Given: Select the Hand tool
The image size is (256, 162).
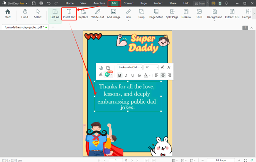Looking at the screenshot, I should point(25,14).
